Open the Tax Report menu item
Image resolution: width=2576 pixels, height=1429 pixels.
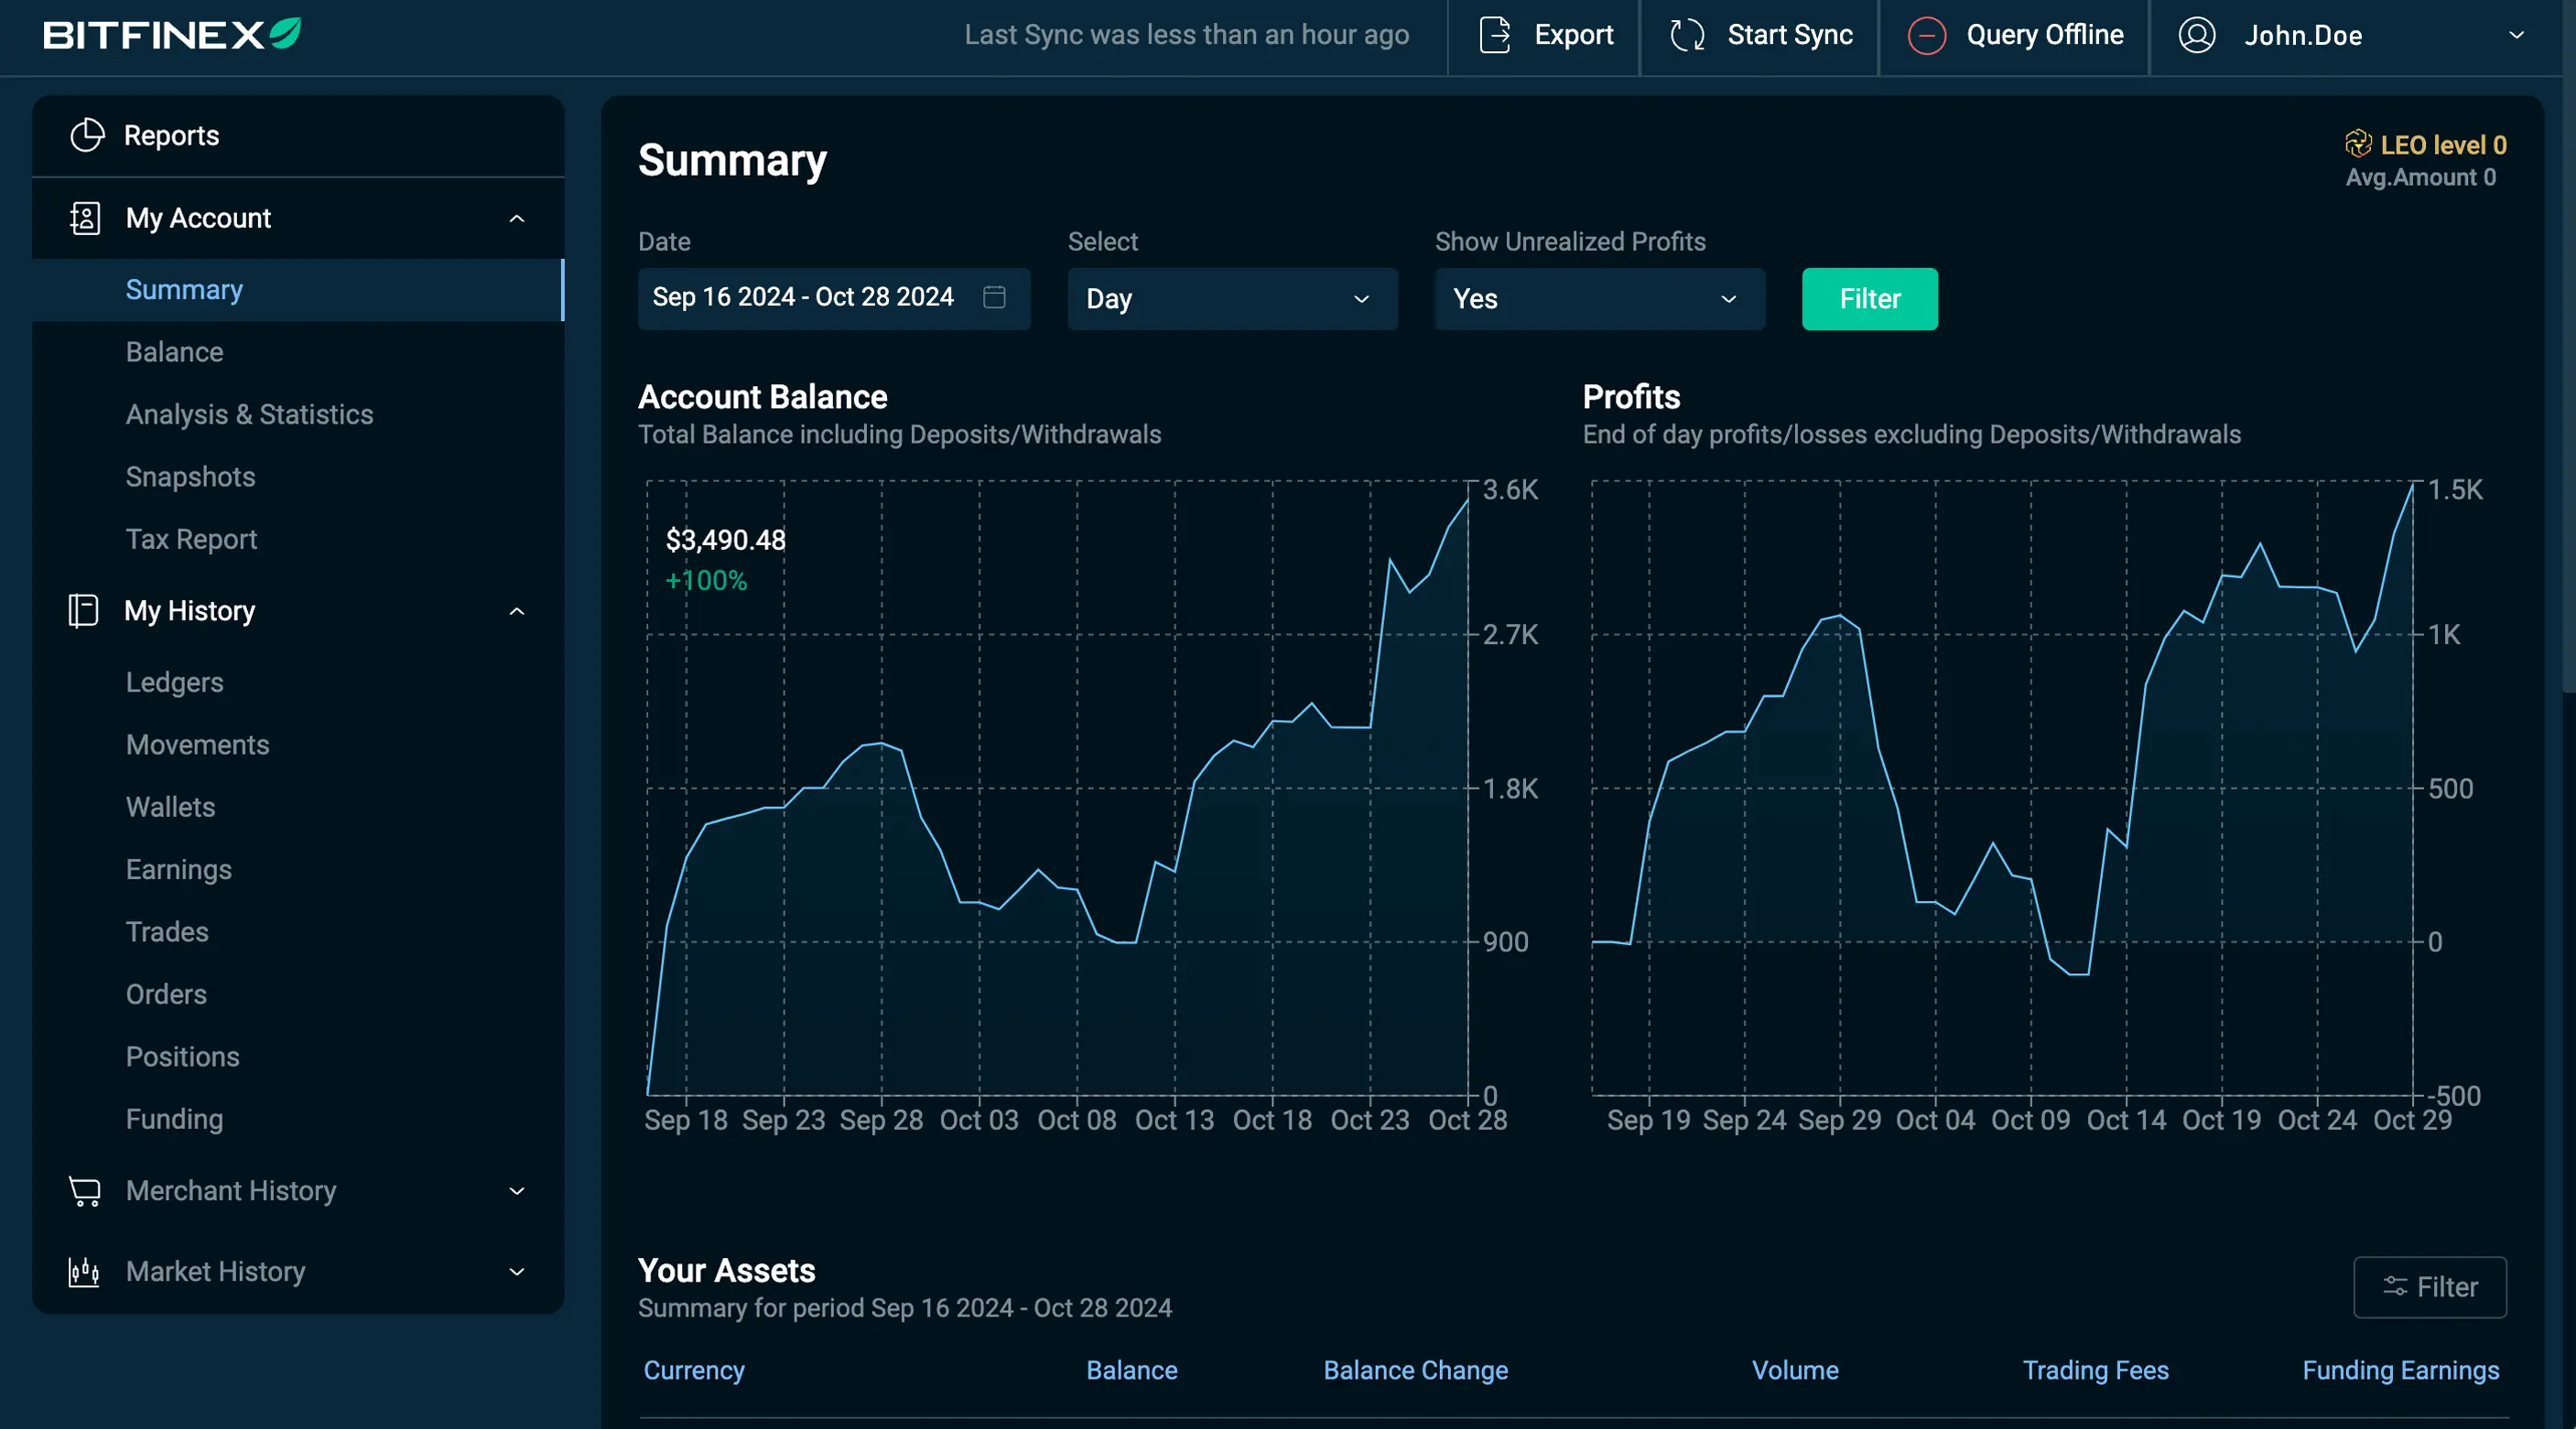(x=191, y=540)
